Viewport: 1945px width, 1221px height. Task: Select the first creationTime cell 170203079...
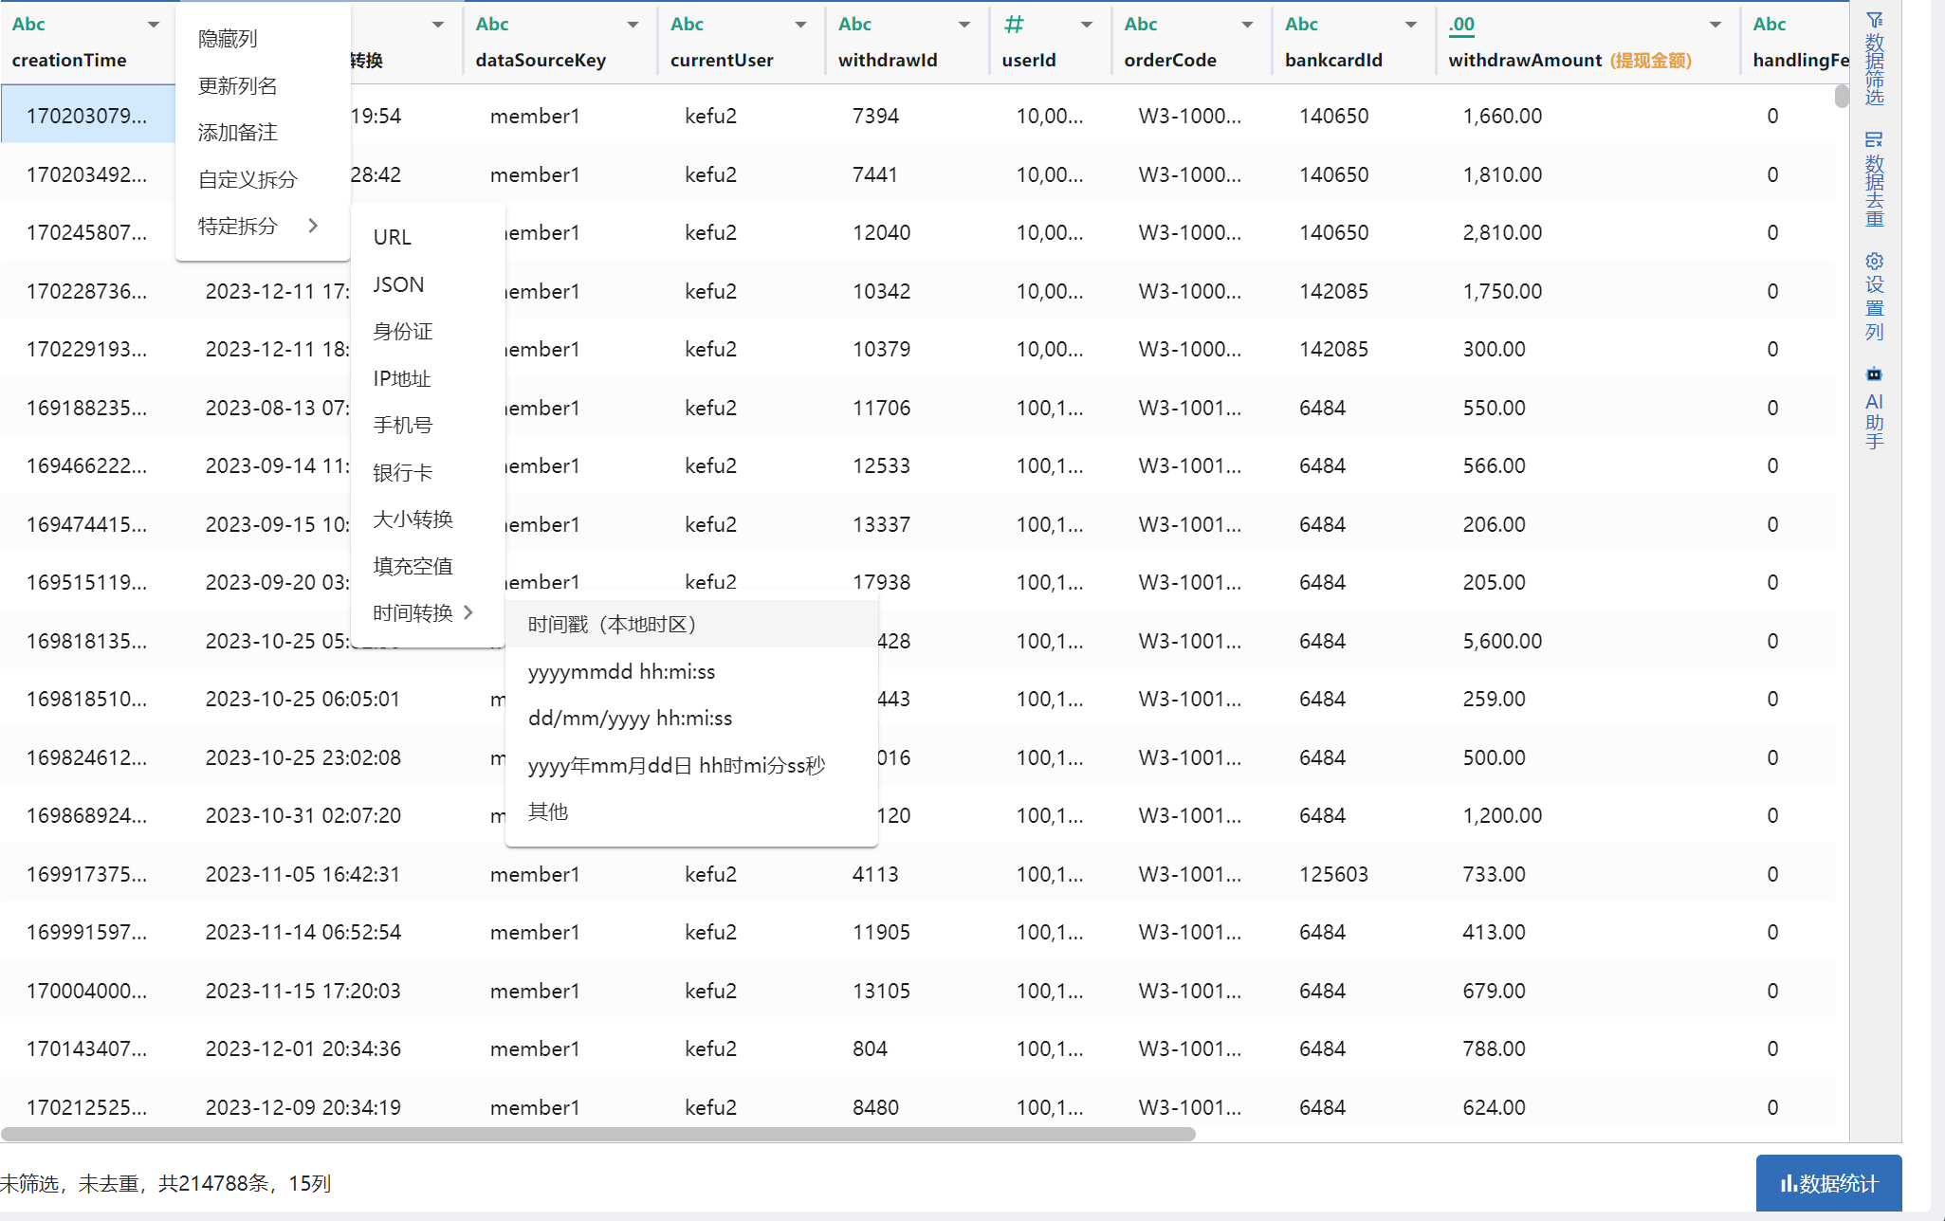(86, 116)
